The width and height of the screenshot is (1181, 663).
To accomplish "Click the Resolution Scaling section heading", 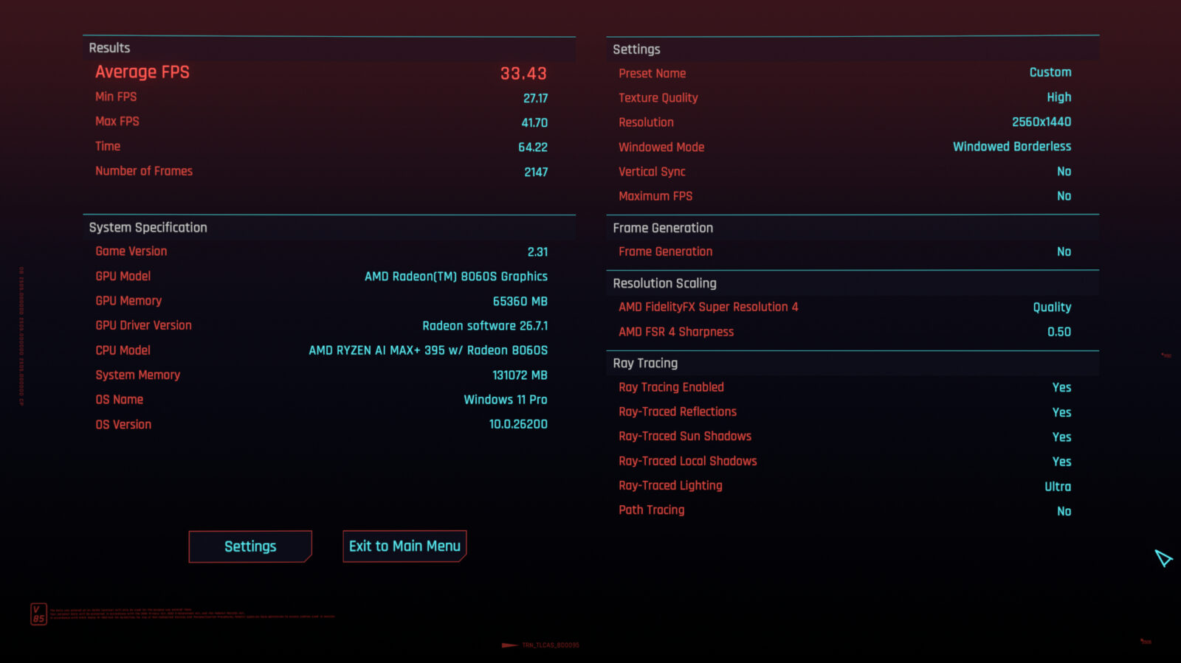I will click(x=664, y=283).
